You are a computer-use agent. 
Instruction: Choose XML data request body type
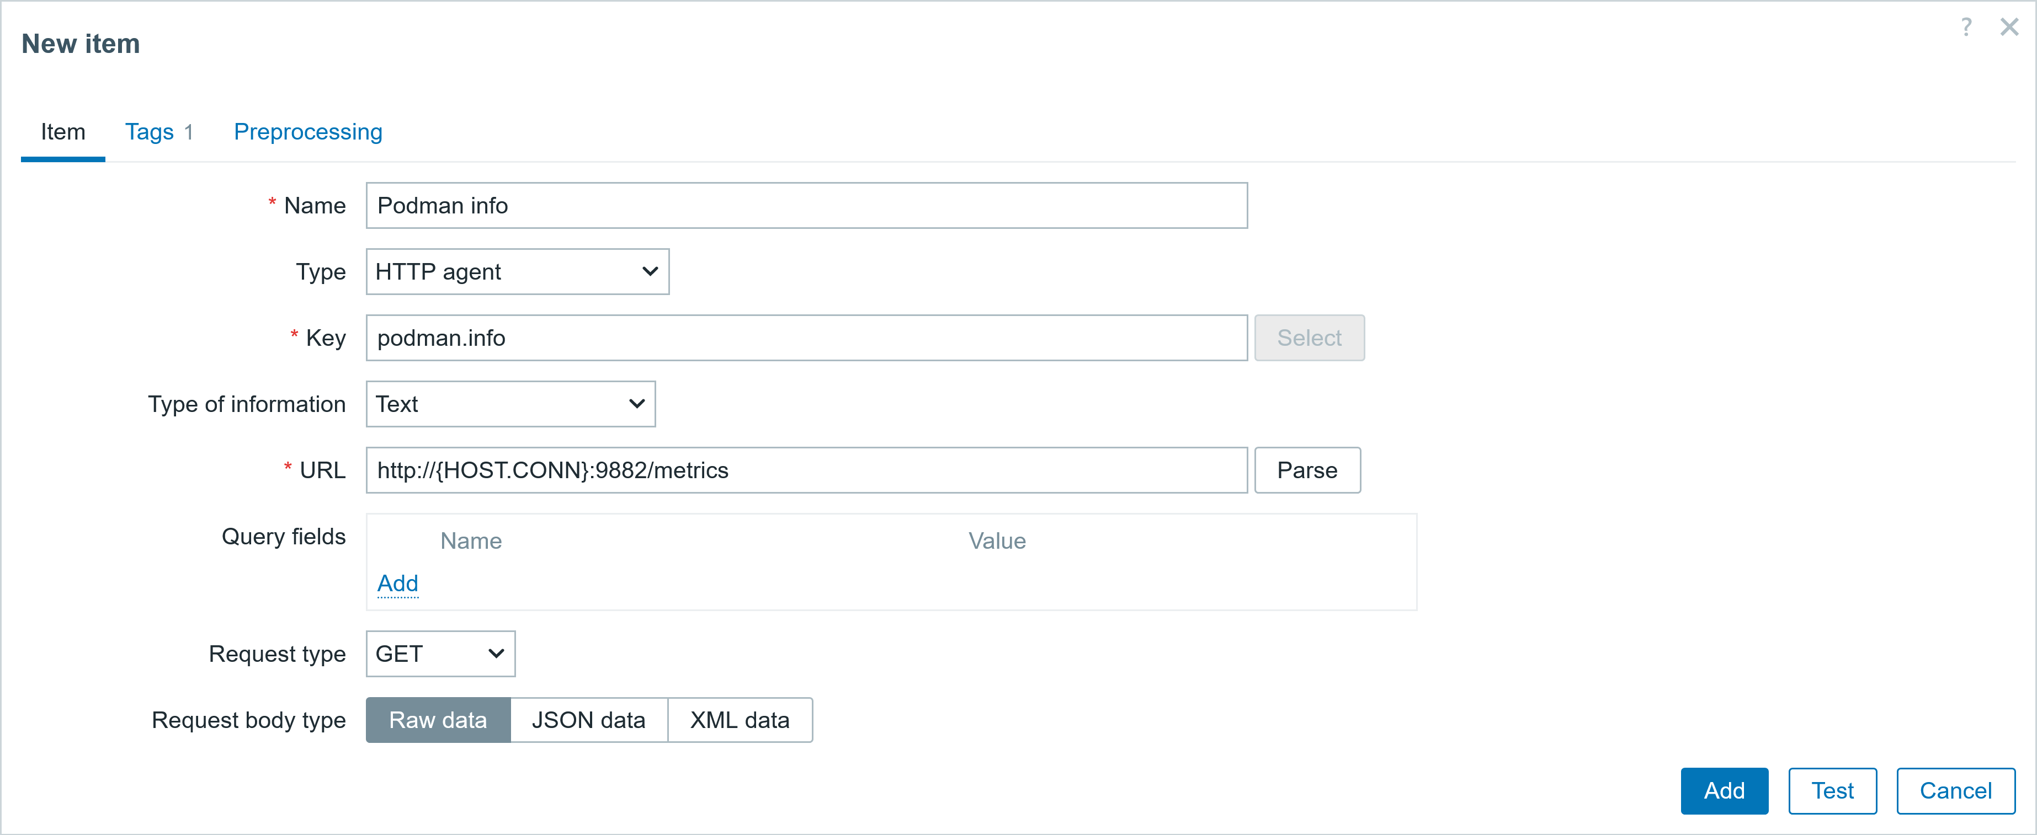740,720
